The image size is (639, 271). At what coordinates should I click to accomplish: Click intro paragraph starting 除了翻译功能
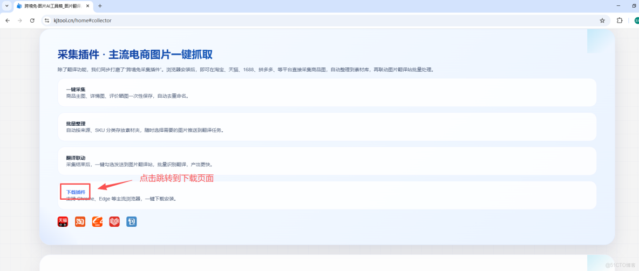point(246,70)
